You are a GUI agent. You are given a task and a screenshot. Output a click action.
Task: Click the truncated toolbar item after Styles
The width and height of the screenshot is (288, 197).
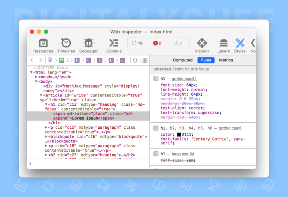coord(253,46)
